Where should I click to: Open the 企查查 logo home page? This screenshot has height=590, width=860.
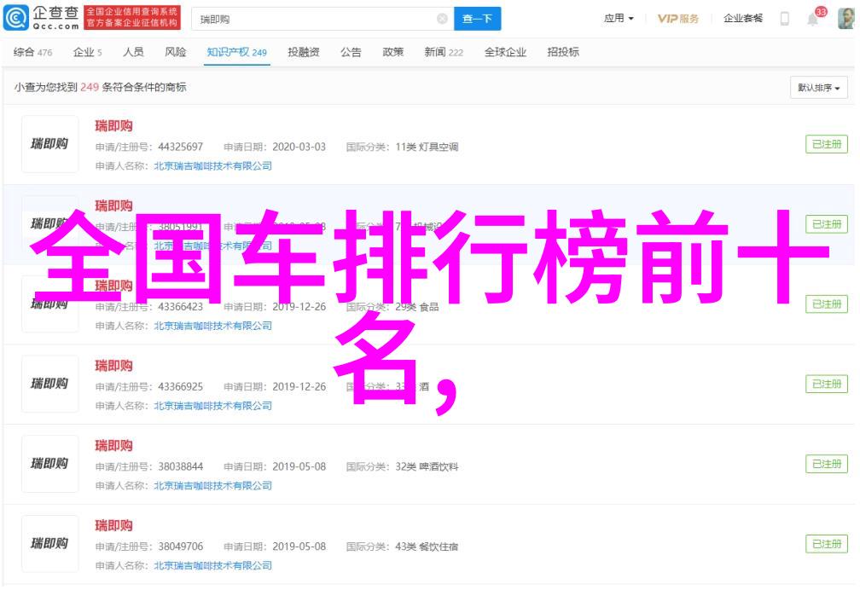click(x=41, y=18)
